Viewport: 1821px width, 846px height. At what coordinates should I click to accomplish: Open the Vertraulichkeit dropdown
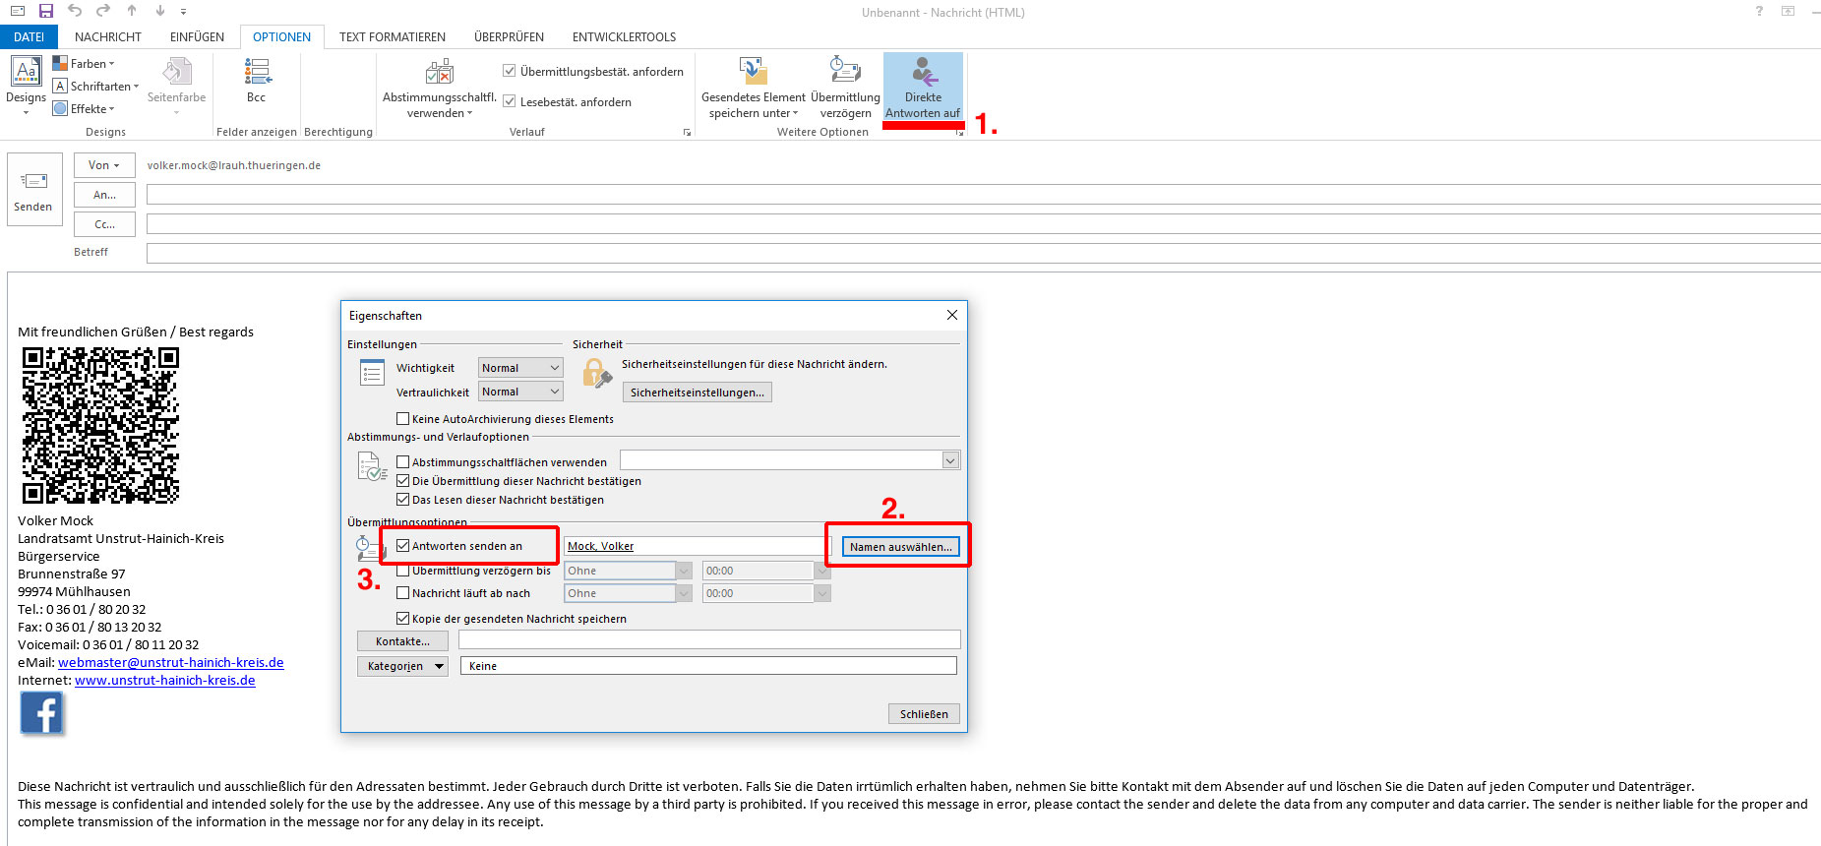tap(520, 392)
